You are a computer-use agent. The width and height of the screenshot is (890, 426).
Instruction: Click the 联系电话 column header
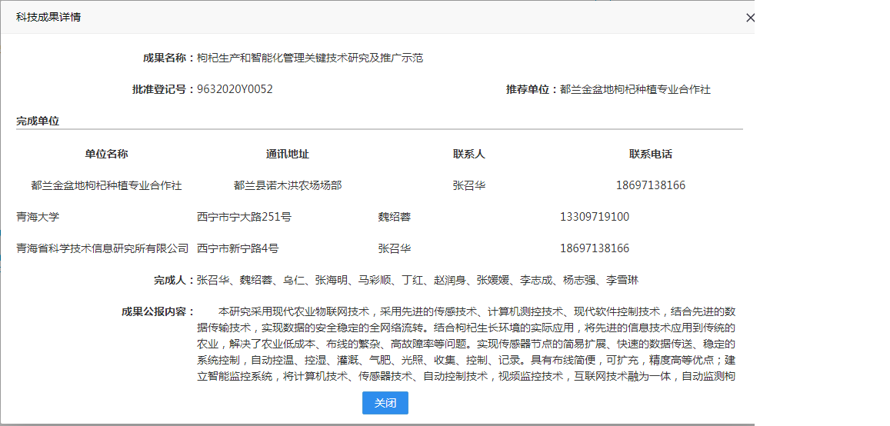coord(650,154)
